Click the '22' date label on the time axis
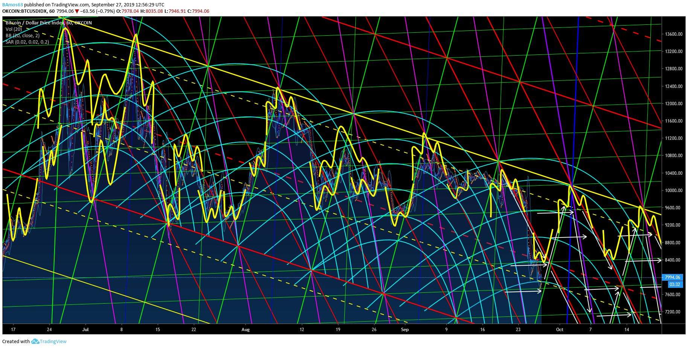The width and height of the screenshot is (688, 348). pos(193,330)
